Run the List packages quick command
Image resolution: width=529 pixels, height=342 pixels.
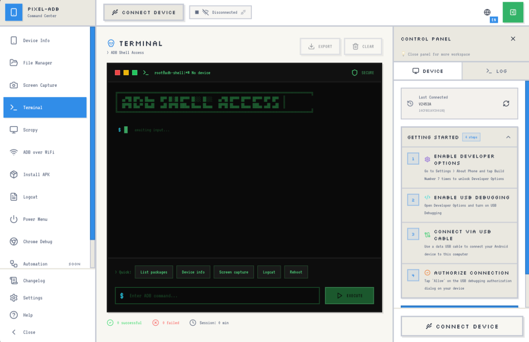coord(154,272)
